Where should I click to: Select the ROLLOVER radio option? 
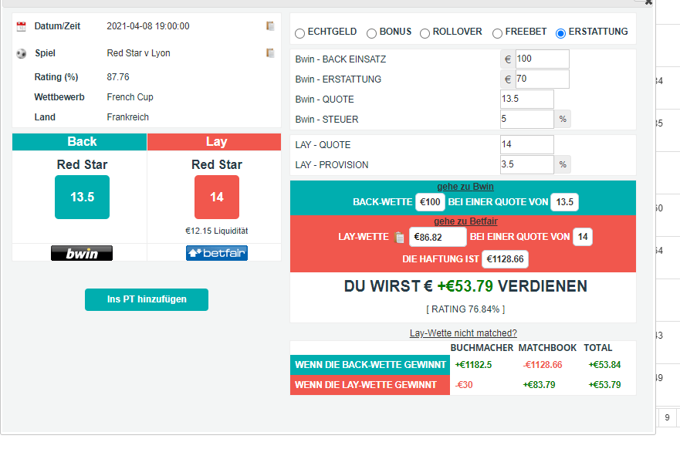[x=425, y=33]
